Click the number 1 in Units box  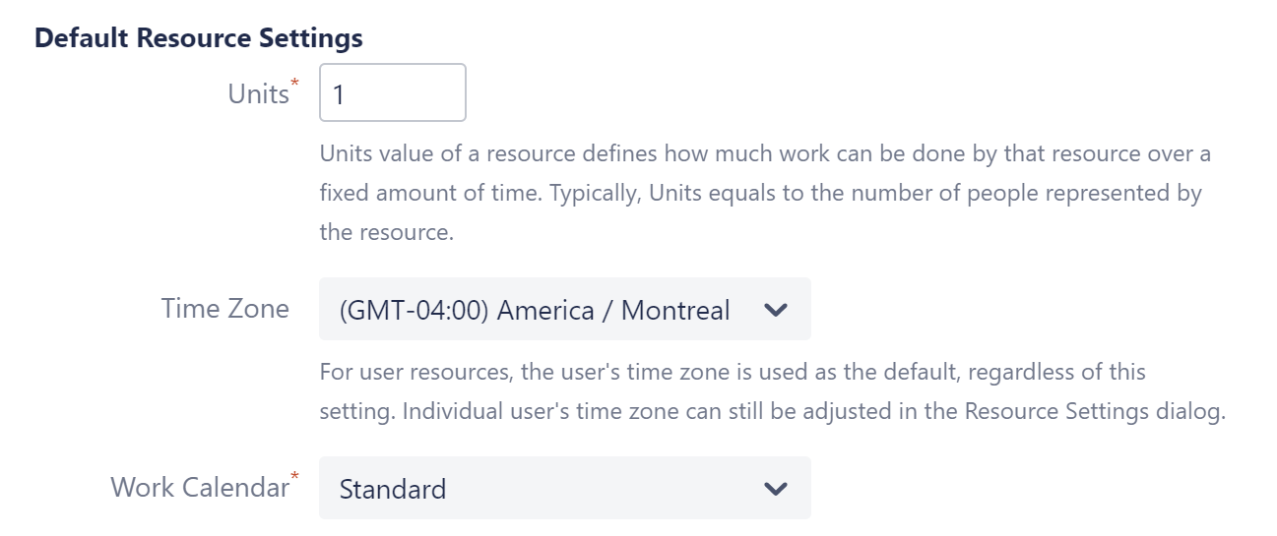click(x=339, y=95)
